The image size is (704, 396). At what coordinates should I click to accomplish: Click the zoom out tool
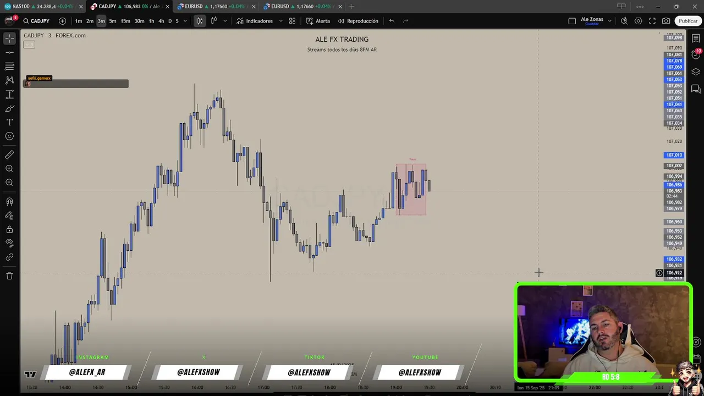coord(9,183)
